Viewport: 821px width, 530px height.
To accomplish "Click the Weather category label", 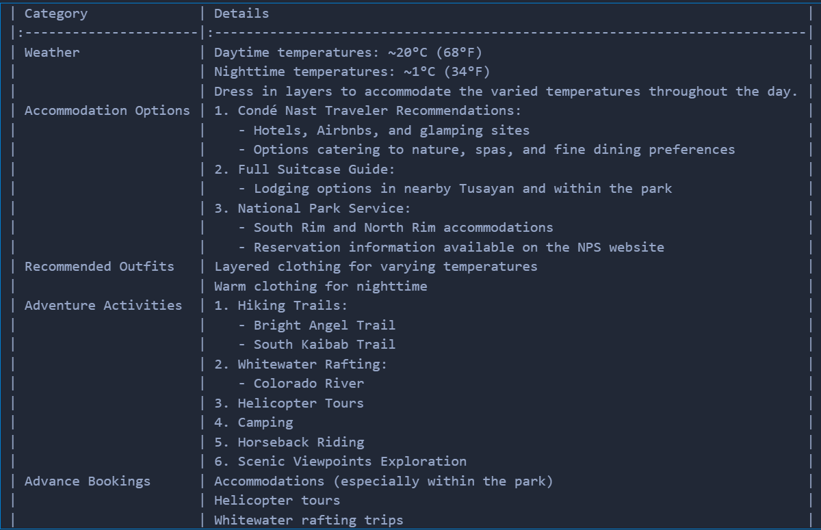I will point(52,53).
